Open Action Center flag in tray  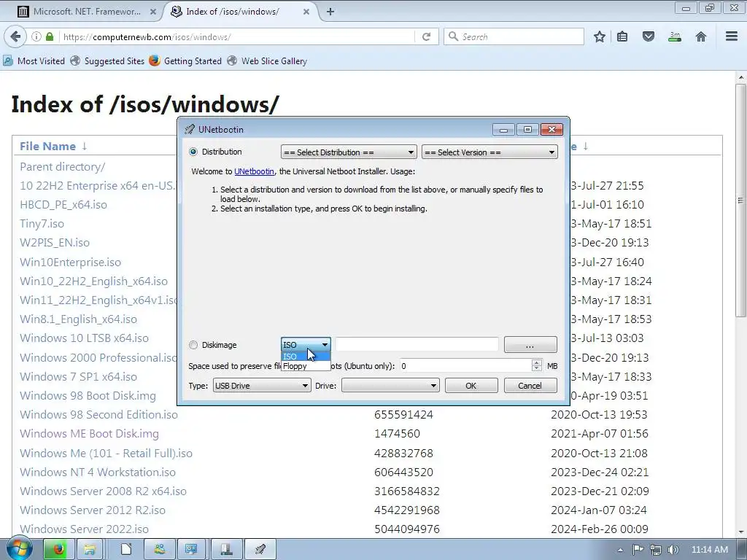pyautogui.click(x=638, y=550)
